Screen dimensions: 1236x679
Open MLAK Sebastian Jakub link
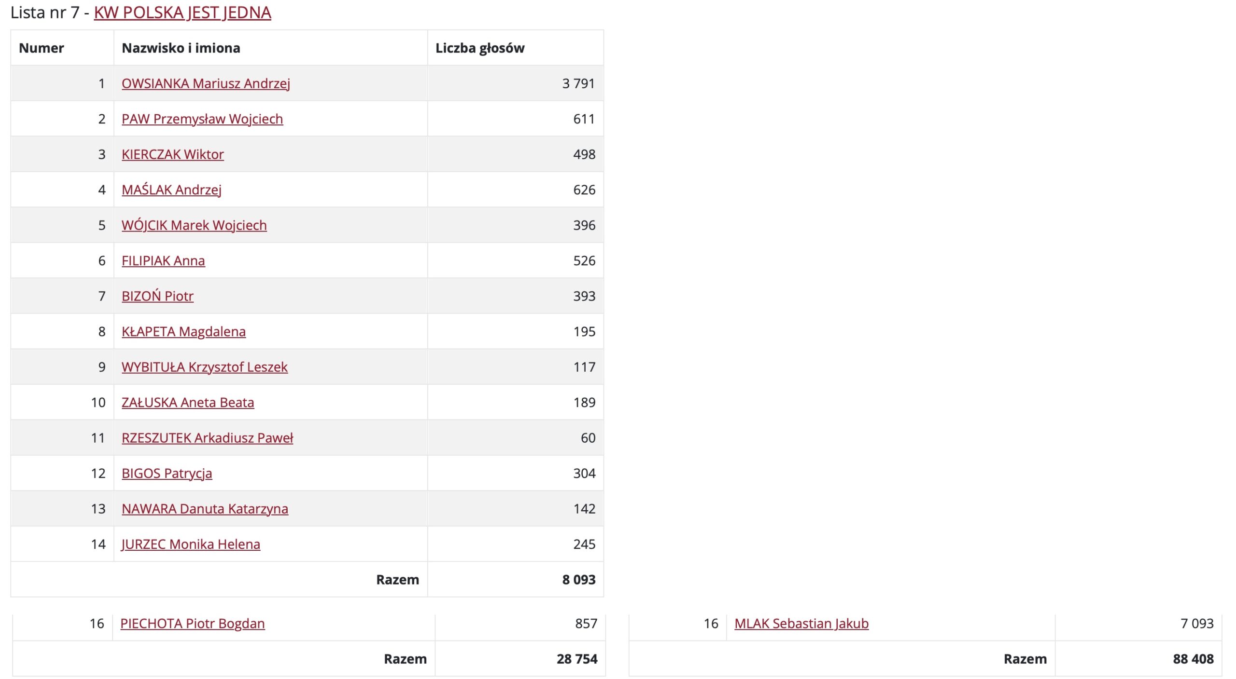pyautogui.click(x=801, y=624)
